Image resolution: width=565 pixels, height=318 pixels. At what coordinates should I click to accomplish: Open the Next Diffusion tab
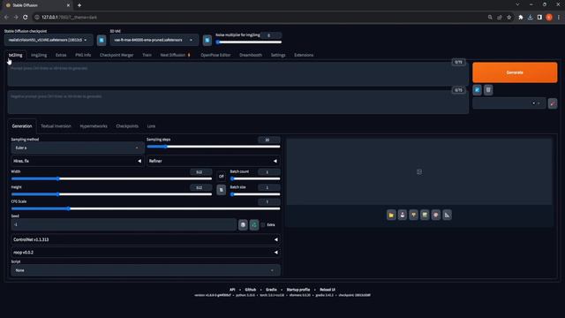coord(175,55)
